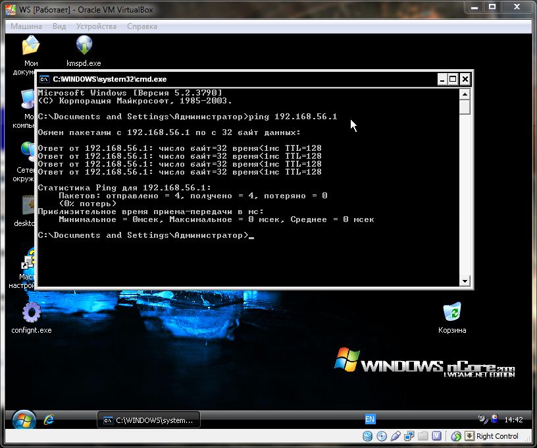The image size is (537, 448).
Task: Select the kmspd.exe desktop icon
Action: pyautogui.click(x=84, y=51)
